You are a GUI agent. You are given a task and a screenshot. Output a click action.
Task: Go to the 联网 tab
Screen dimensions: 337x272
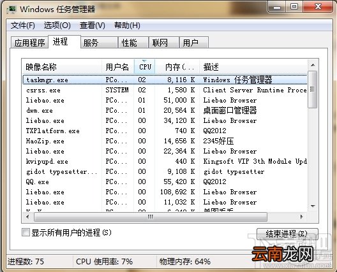pos(164,43)
